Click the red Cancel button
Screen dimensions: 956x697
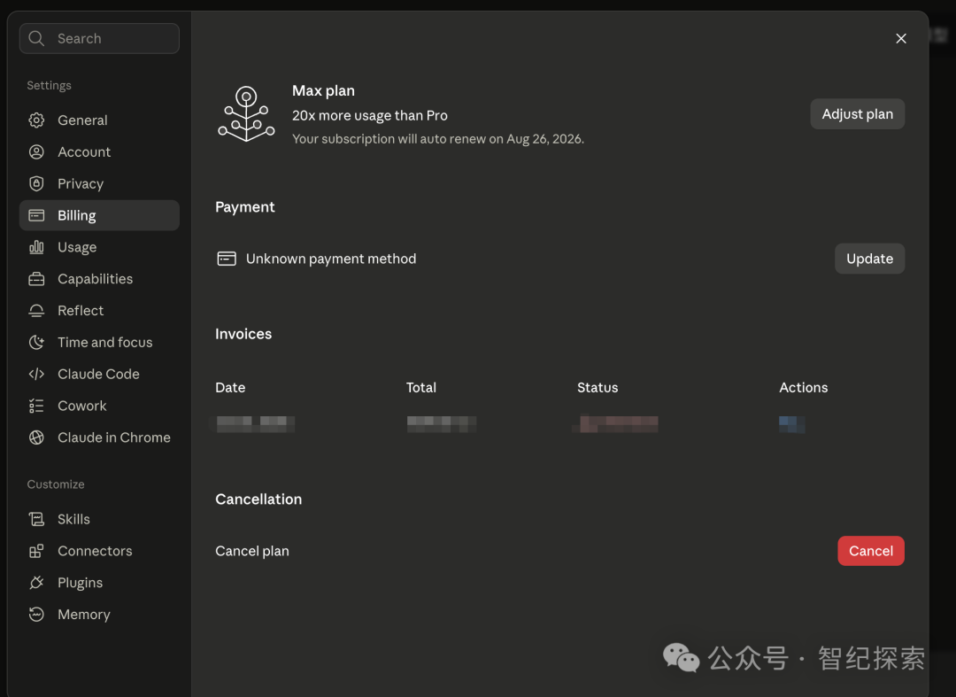click(871, 551)
